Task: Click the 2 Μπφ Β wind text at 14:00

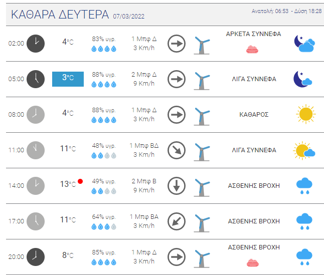Action: point(144,181)
